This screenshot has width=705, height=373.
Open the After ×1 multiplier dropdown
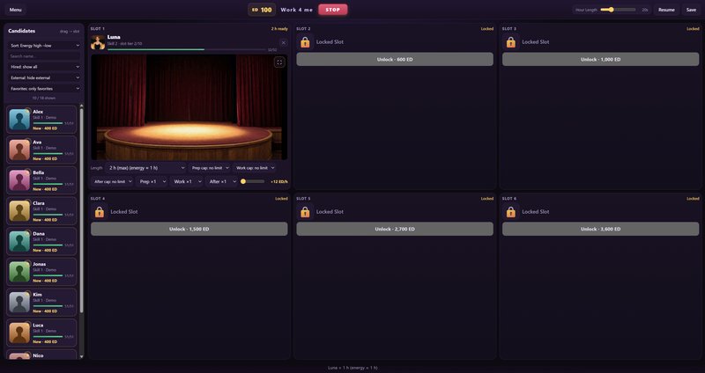click(222, 182)
